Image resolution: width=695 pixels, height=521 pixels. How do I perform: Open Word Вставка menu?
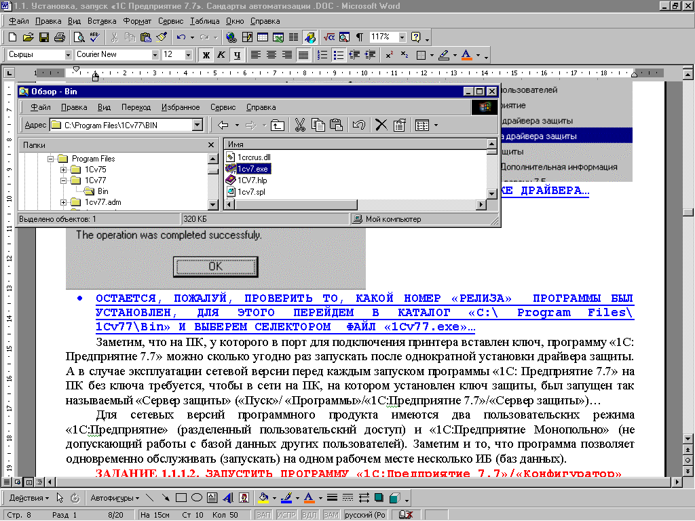point(102,21)
